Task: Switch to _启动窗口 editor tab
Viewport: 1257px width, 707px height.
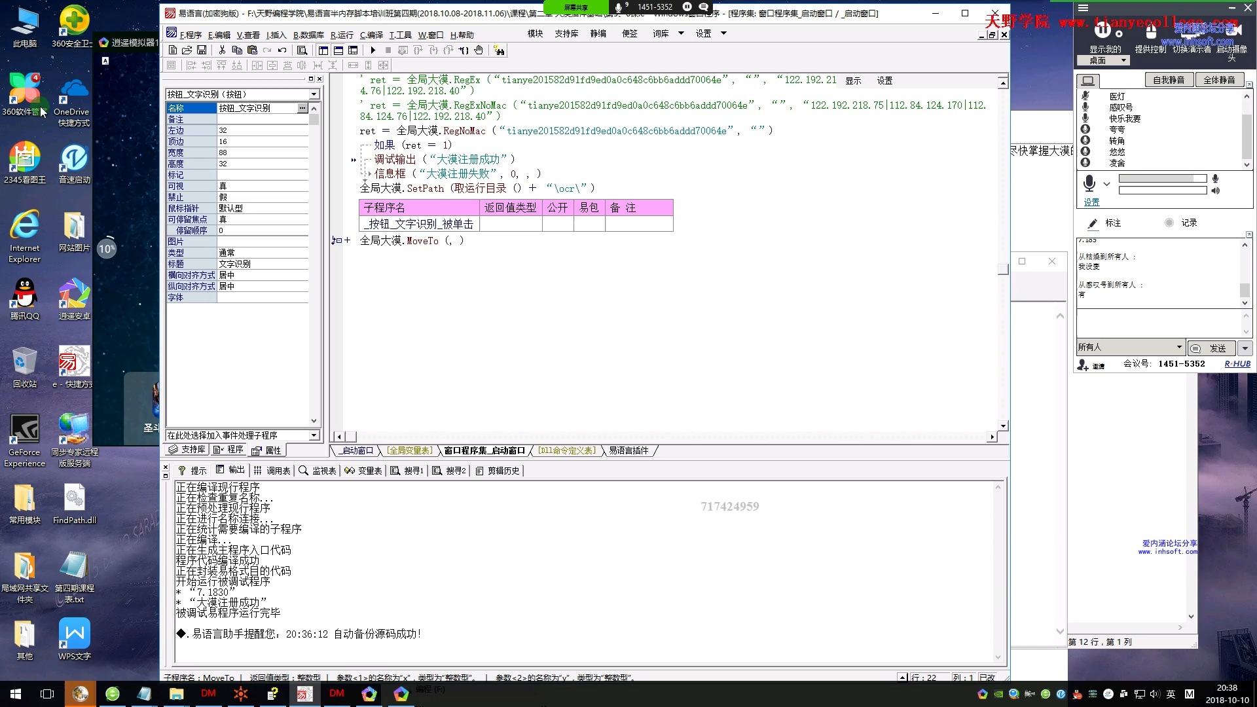Action: pos(355,450)
